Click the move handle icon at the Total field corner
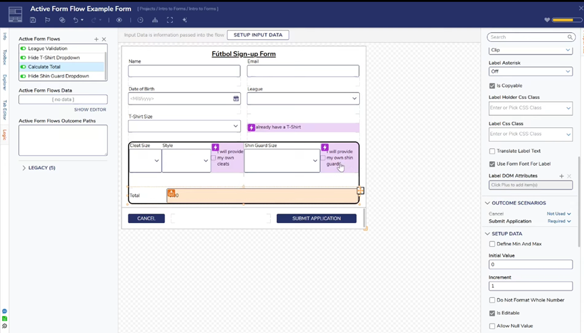Screen dimensions: 584x333 point(360,191)
